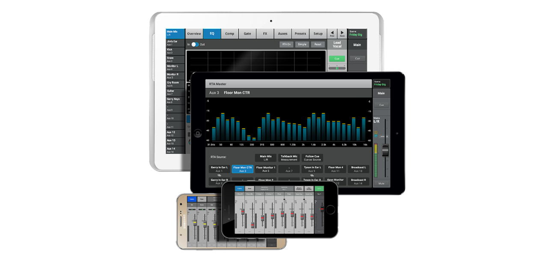Select Monitor L Aux 4 in mix list

point(175,68)
